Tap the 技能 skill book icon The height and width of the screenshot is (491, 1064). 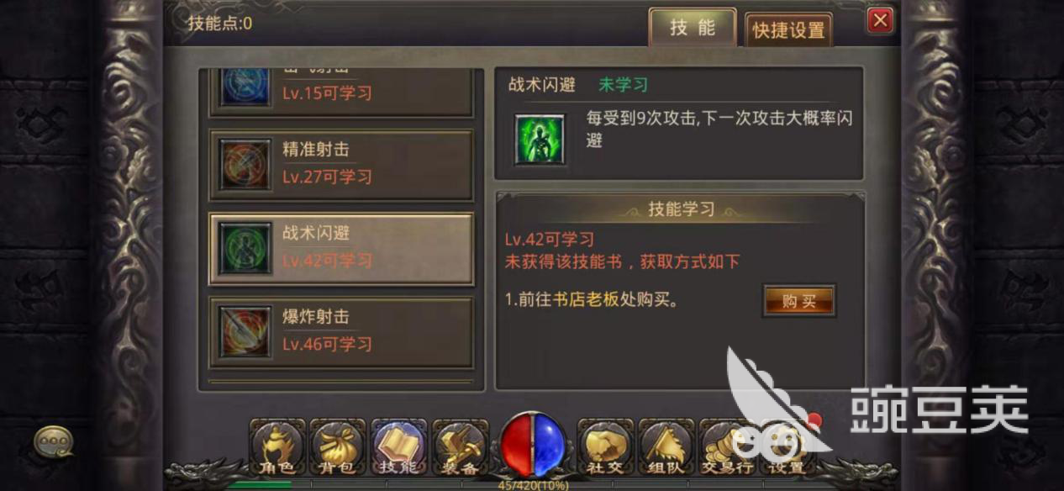click(398, 447)
